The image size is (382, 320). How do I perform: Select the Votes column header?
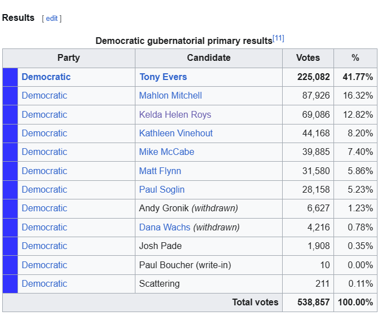tap(308, 58)
